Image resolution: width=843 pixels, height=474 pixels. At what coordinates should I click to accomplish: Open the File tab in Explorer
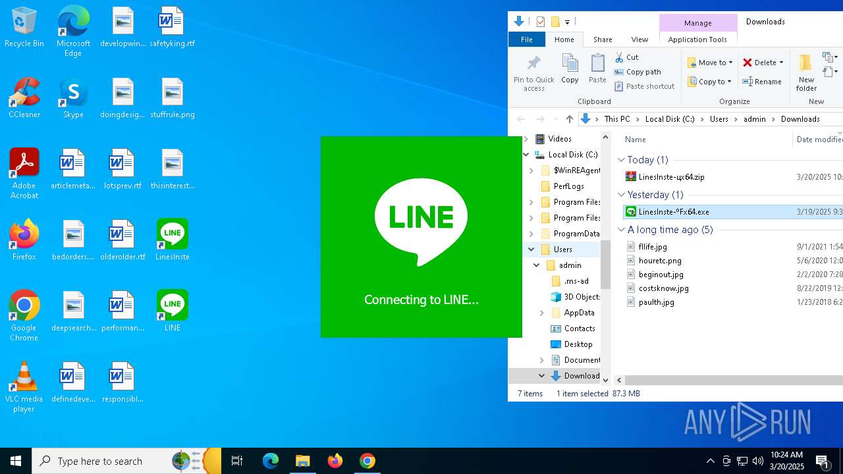pos(527,39)
